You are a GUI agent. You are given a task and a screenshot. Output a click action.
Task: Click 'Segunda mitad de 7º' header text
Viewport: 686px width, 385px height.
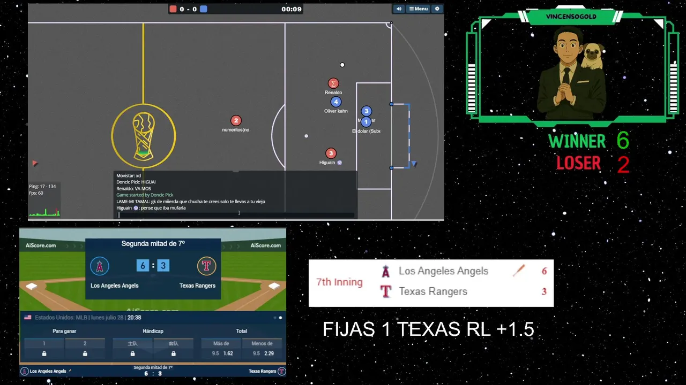click(153, 243)
